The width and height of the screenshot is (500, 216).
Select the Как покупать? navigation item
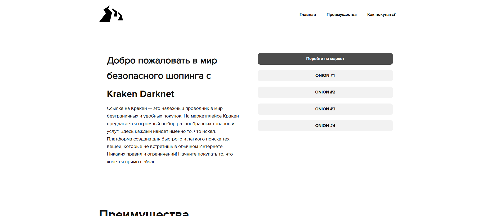point(381,15)
